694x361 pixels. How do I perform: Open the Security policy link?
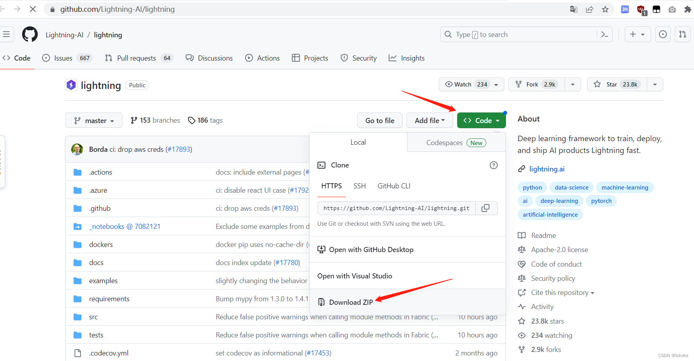tap(553, 278)
